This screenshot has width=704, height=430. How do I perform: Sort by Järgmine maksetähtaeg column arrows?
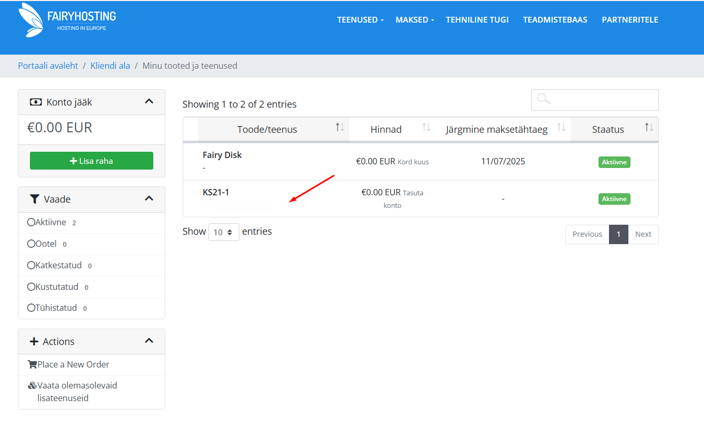pos(561,127)
